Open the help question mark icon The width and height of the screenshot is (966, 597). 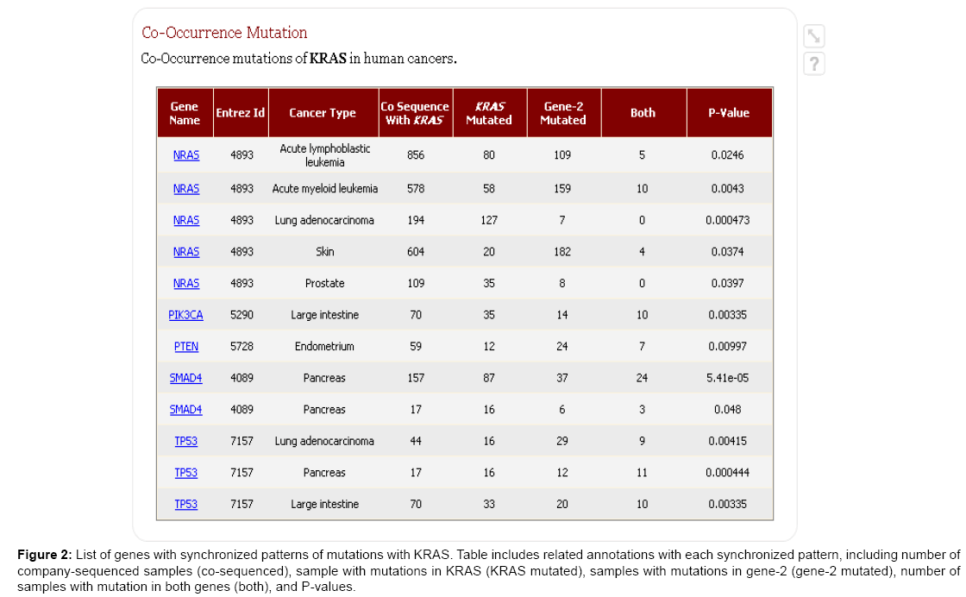pos(814,64)
